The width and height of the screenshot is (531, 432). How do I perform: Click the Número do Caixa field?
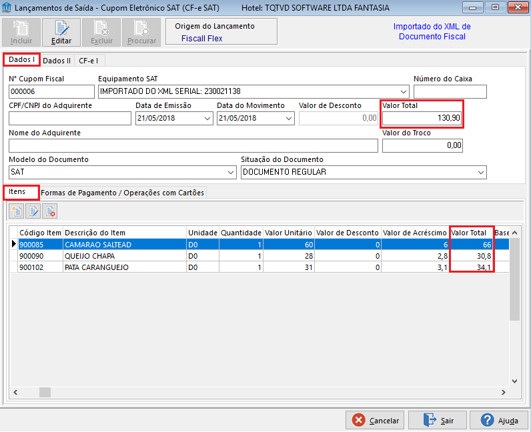[450, 91]
